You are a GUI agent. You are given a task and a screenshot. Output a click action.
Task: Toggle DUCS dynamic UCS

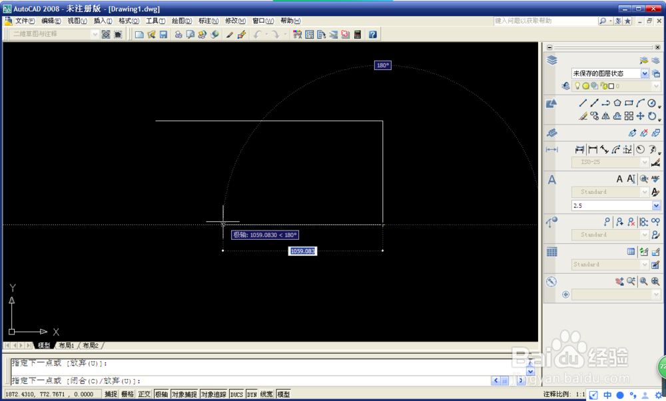click(236, 394)
